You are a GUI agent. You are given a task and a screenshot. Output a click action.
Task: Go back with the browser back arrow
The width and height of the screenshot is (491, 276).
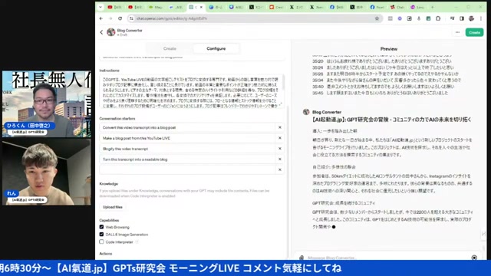click(101, 18)
